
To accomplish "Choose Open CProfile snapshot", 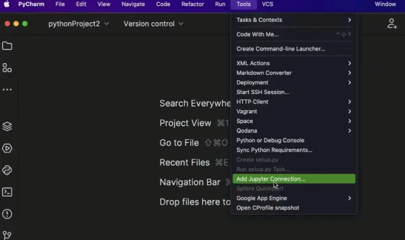I will point(294,208).
